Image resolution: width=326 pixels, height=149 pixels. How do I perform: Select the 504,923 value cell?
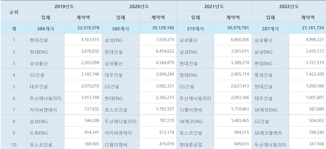click(308, 120)
